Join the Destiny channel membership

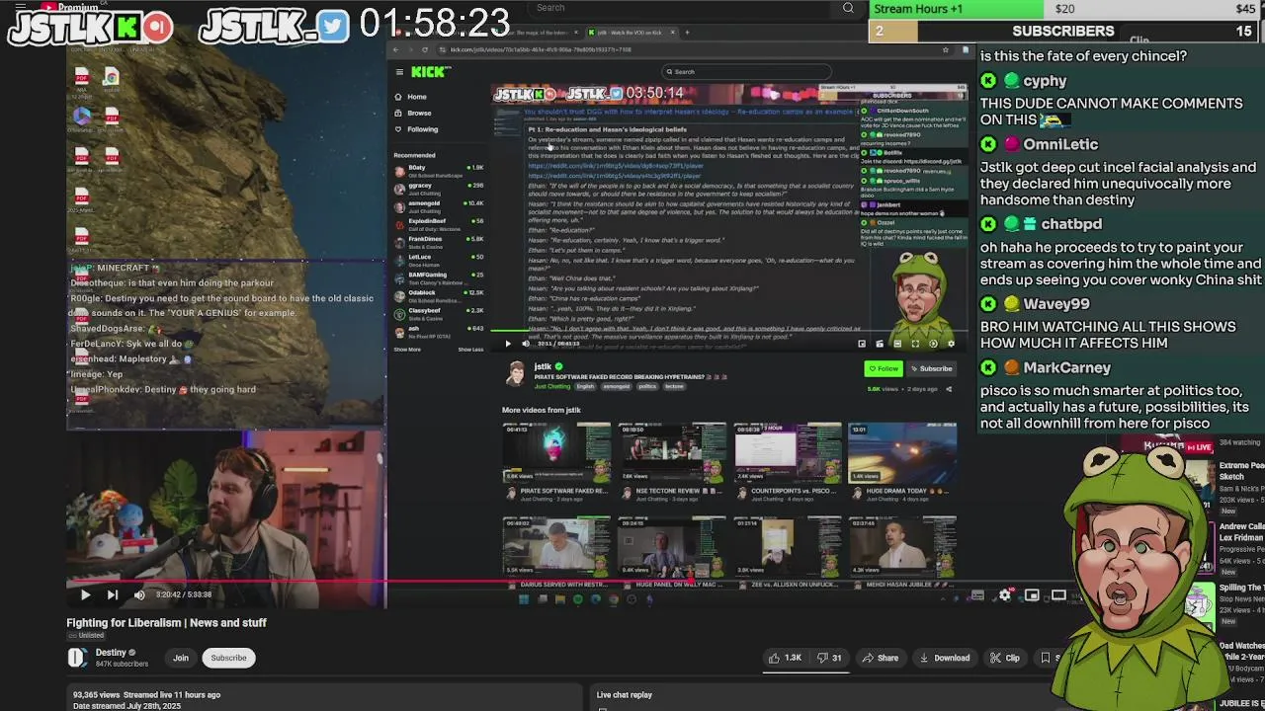tap(181, 658)
